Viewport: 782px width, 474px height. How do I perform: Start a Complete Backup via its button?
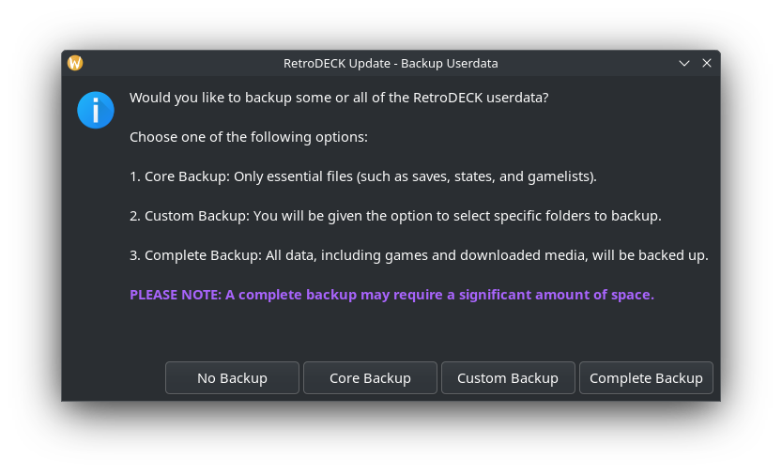[646, 378]
